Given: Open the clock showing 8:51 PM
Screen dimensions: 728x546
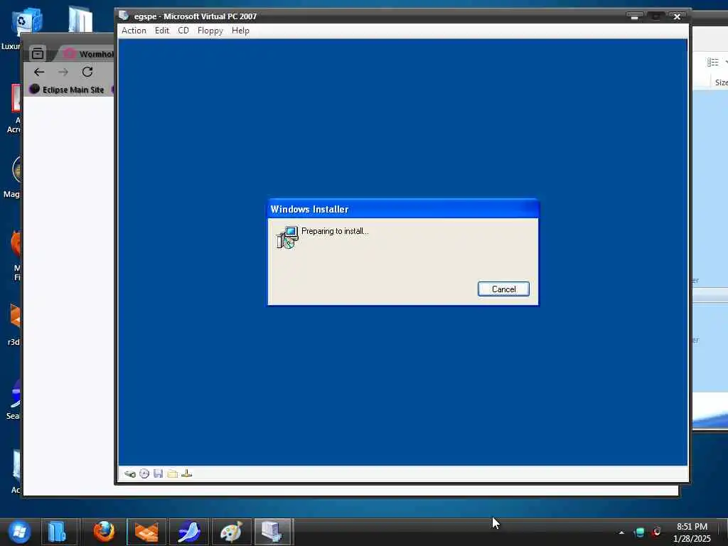Looking at the screenshot, I should (x=692, y=532).
